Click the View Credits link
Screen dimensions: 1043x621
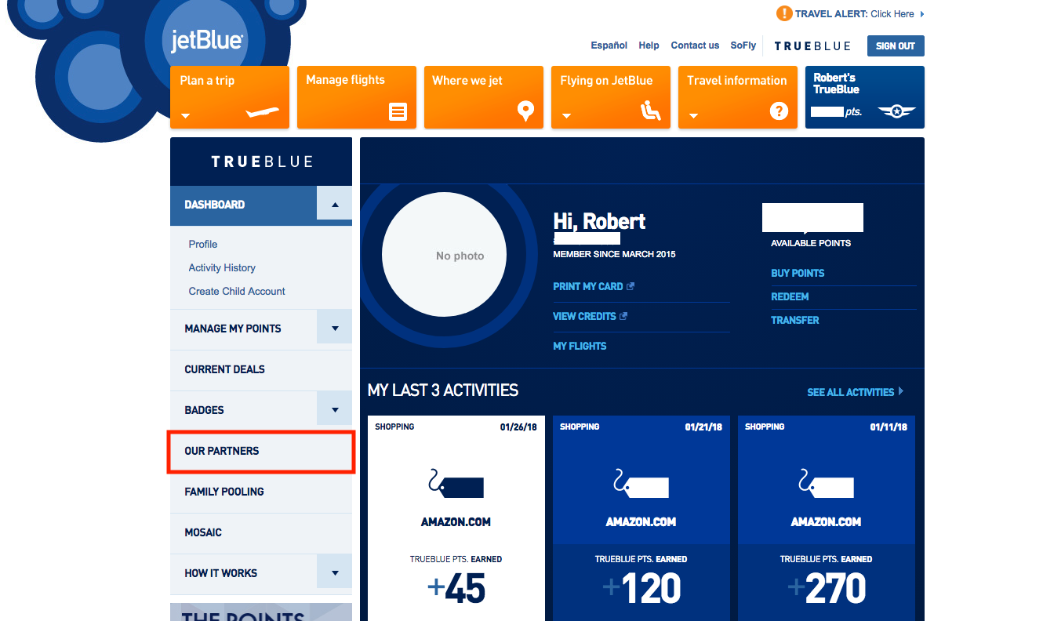[x=584, y=316]
